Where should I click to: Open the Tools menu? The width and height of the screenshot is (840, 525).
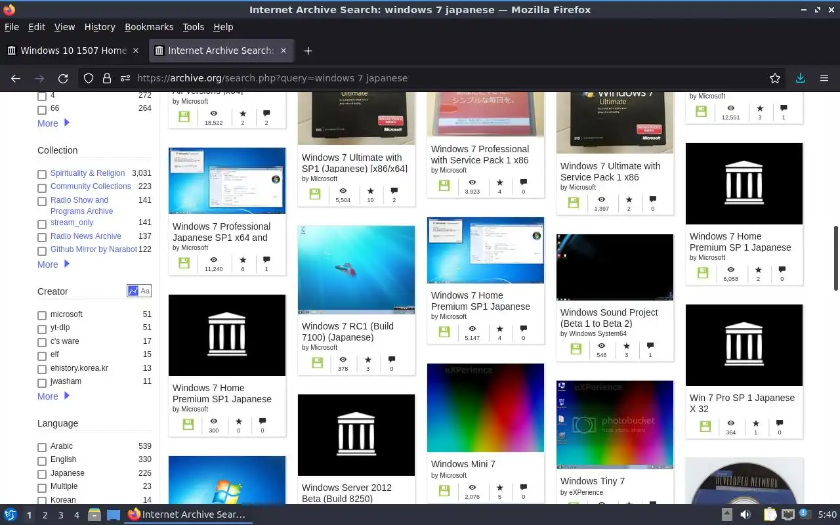(194, 27)
